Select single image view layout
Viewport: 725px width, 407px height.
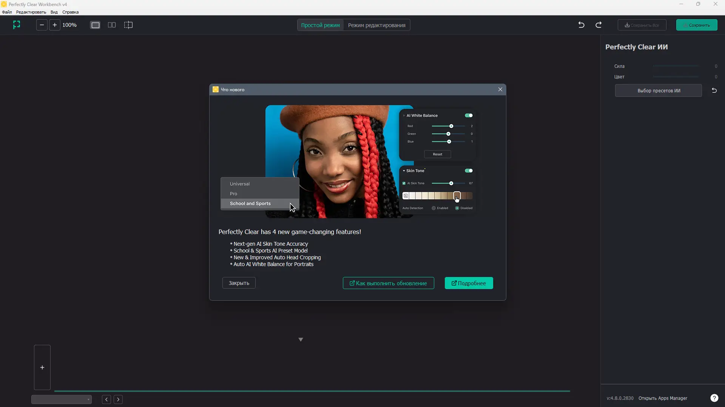pos(96,25)
